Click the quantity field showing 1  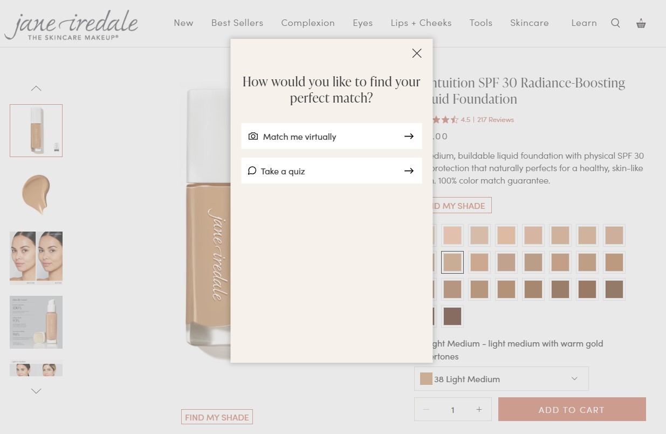[452, 410]
